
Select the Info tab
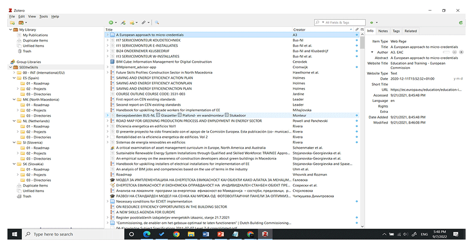point(370,31)
